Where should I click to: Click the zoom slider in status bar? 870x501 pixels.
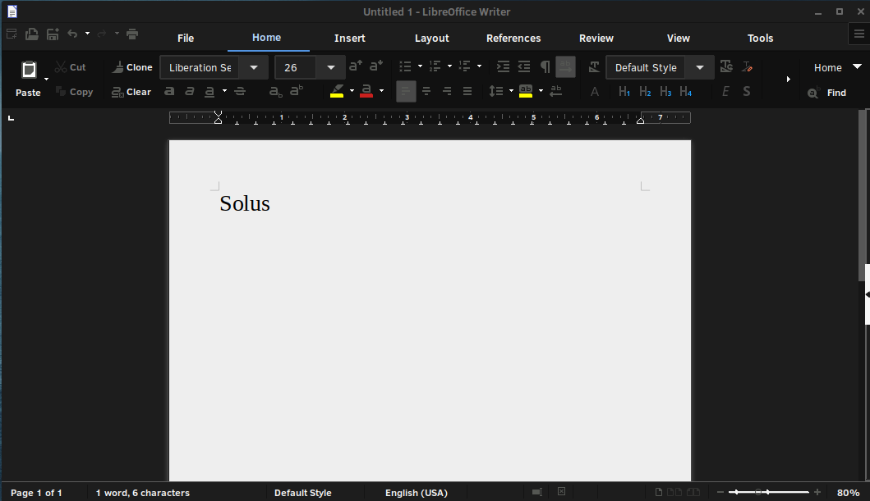click(x=768, y=492)
